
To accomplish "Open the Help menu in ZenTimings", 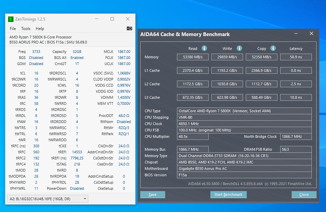I will [40, 28].
